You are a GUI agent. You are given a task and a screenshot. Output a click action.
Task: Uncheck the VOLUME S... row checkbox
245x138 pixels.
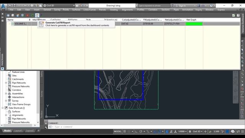click(13, 24)
